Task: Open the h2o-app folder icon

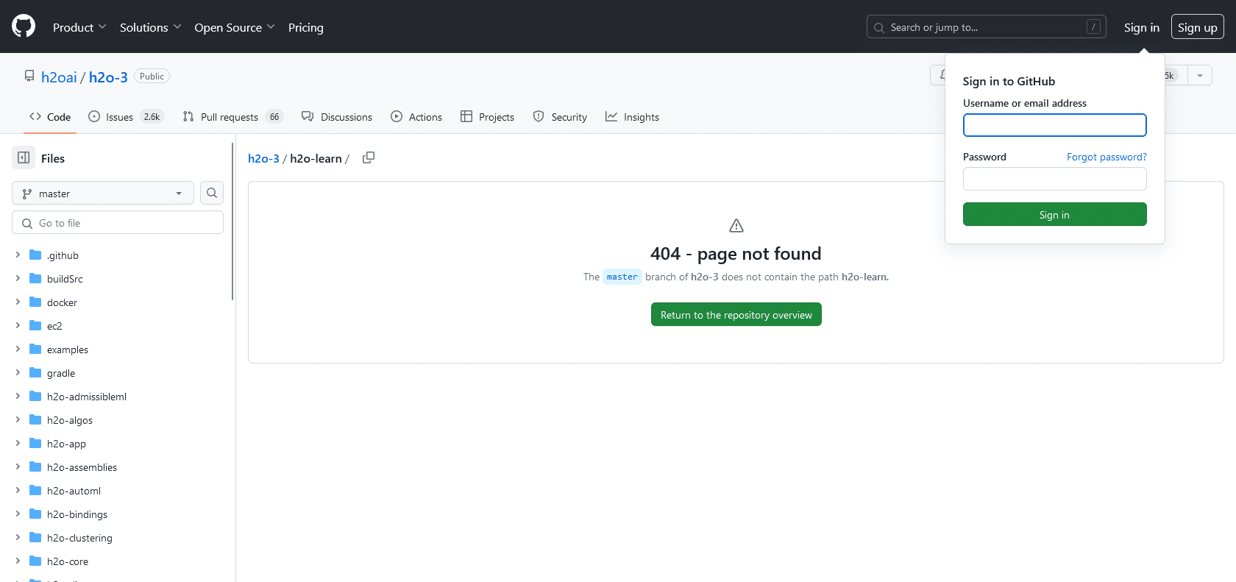Action: pos(35,443)
